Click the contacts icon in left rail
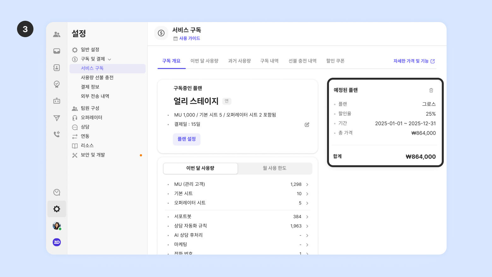Screen dimensions: 492x277 [57, 68]
